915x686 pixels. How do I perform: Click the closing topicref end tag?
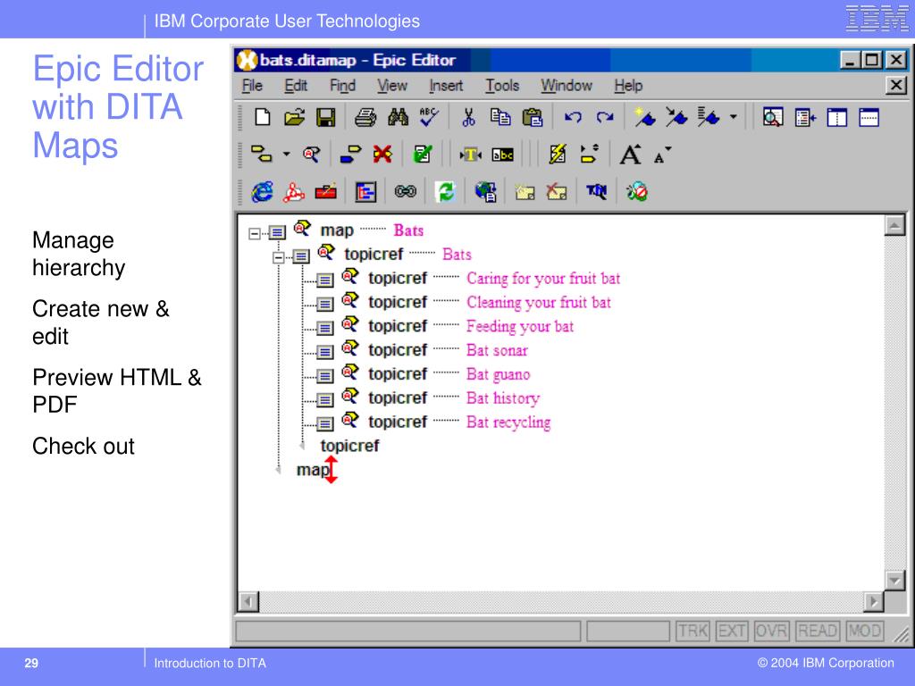tap(349, 446)
